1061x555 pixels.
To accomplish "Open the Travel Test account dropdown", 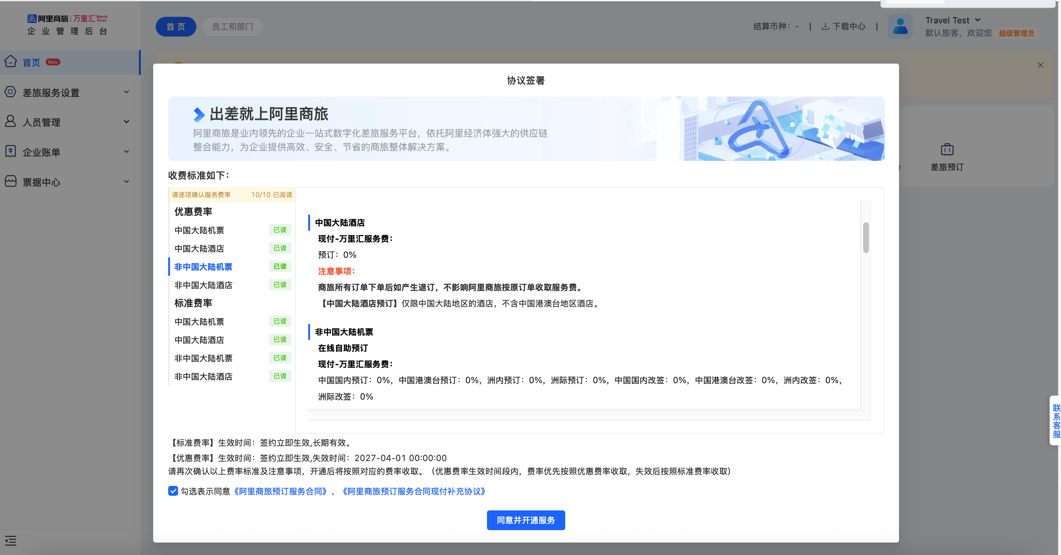I will coord(953,20).
